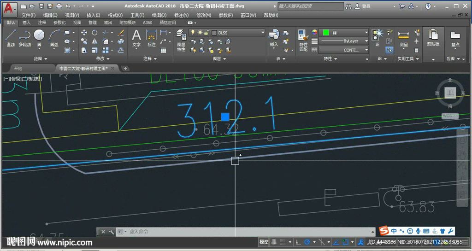
Task: Click the Scale tool icon
Action: 94,50
